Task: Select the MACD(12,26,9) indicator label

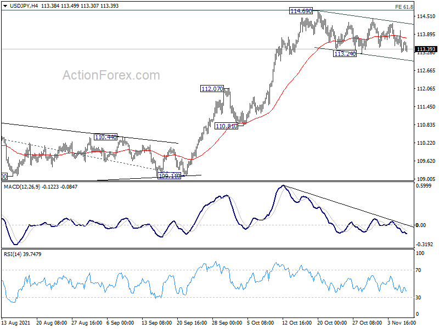Action: pyautogui.click(x=22, y=186)
